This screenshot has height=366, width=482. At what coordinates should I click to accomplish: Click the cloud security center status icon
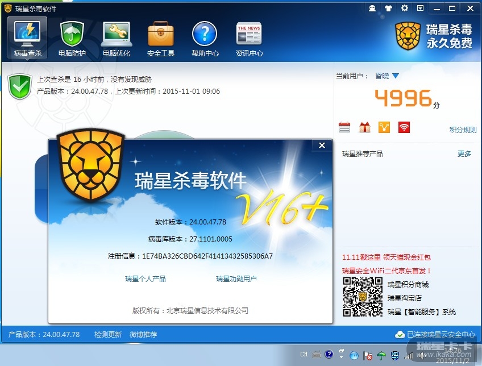point(400,334)
